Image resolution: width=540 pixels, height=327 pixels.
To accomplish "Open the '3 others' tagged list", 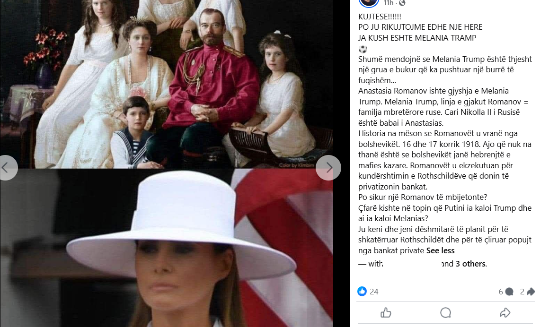I will tap(471, 264).
